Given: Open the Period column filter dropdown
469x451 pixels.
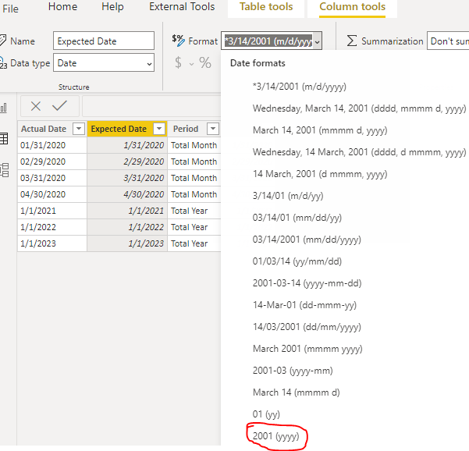Looking at the screenshot, I should [x=213, y=129].
